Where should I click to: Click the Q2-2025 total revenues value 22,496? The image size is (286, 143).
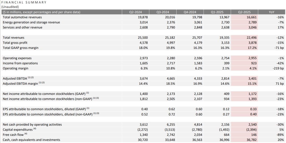click(252, 38)
